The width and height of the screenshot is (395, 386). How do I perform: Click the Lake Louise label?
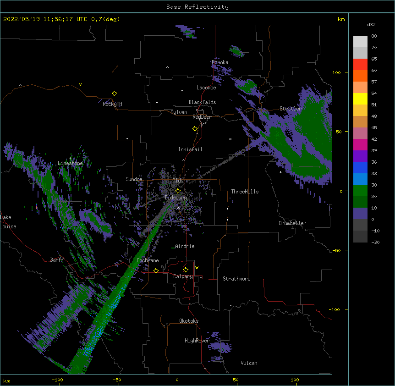click(8, 222)
